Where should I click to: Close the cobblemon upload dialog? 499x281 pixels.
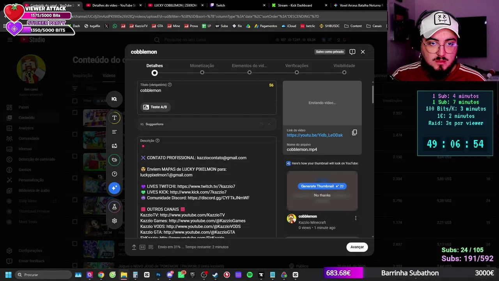click(363, 52)
